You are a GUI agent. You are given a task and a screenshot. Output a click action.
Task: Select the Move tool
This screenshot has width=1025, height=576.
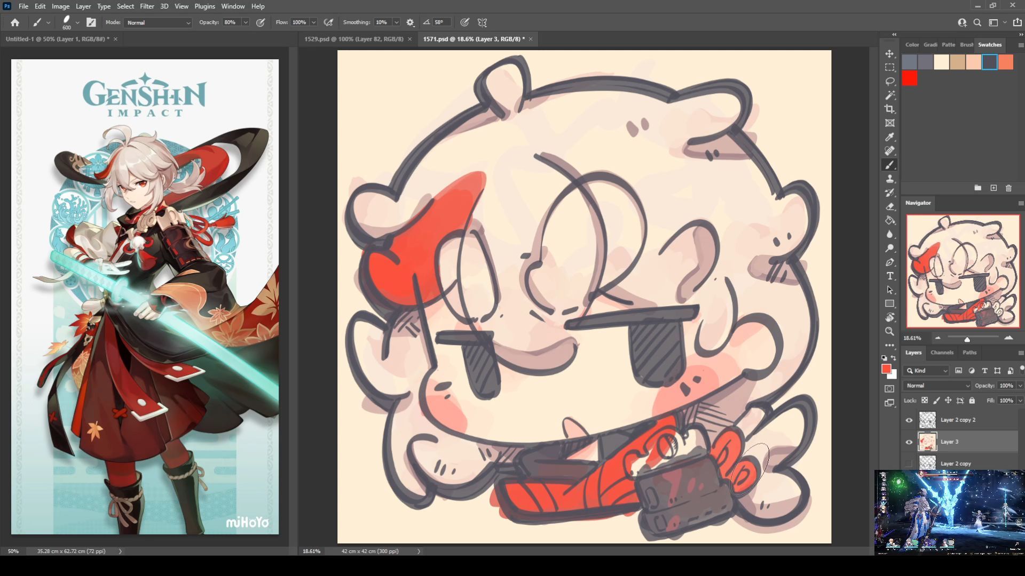(x=889, y=54)
